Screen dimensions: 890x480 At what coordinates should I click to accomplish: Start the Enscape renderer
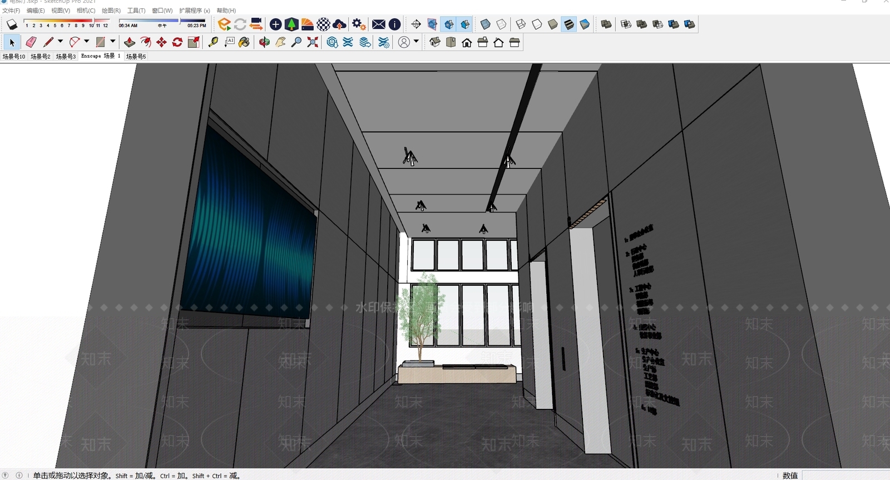[224, 24]
